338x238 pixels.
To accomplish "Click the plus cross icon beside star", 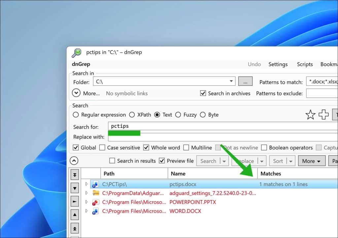I will click(323, 115).
